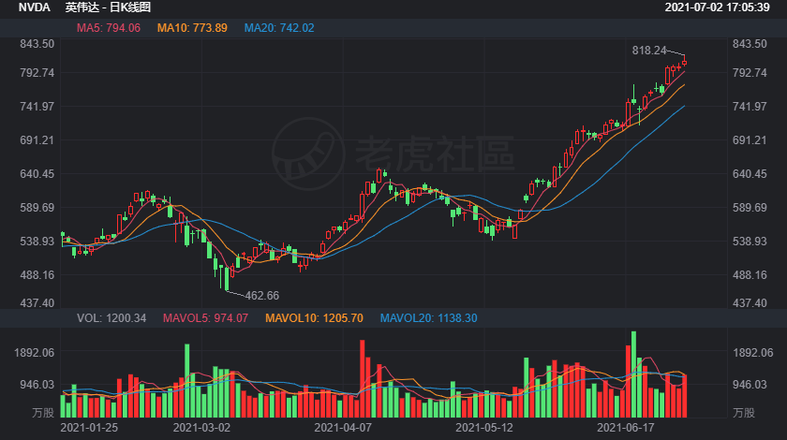Click the left axis 741.97 price label
Screen dimensions: 787x440
(37, 107)
